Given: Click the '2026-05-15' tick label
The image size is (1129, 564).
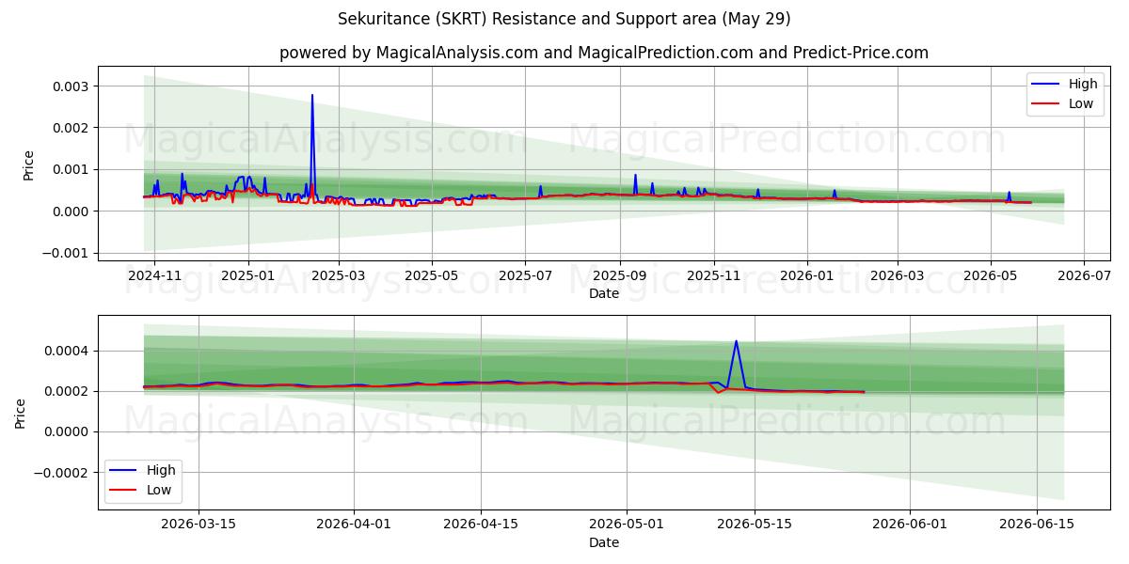Looking at the screenshot, I should [x=754, y=525].
